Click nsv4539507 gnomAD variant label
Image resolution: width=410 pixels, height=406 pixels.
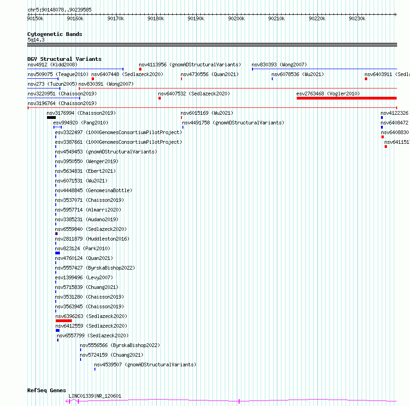[x=145, y=365]
